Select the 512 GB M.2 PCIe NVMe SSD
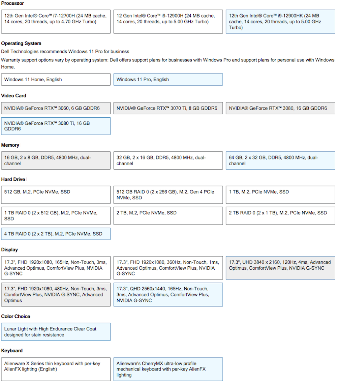Image resolution: width=337 pixels, height=384 pixels. coord(56,195)
